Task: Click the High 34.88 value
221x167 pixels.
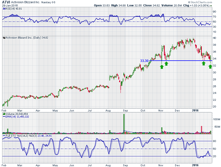Action: (x=118, y=5)
